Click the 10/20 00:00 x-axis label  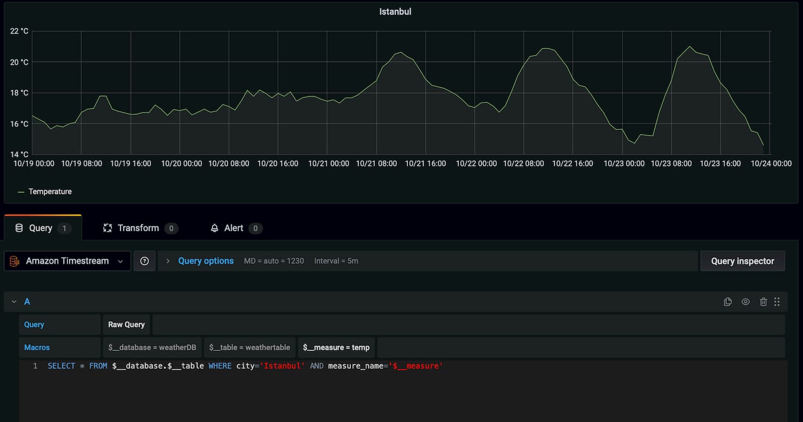point(181,164)
